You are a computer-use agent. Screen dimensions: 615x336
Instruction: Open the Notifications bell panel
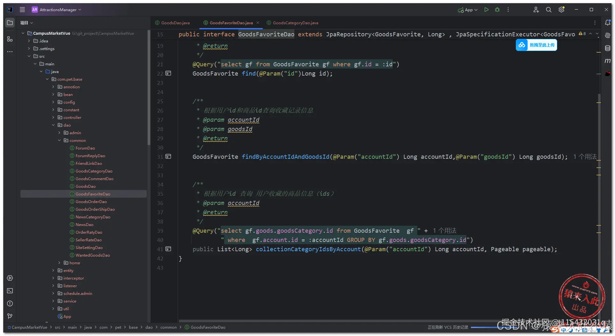[608, 23]
